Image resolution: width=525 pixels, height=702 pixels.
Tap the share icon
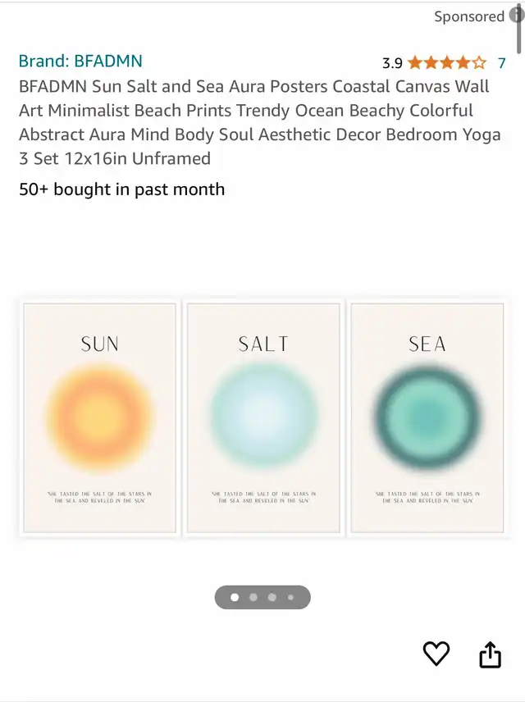pos(490,654)
